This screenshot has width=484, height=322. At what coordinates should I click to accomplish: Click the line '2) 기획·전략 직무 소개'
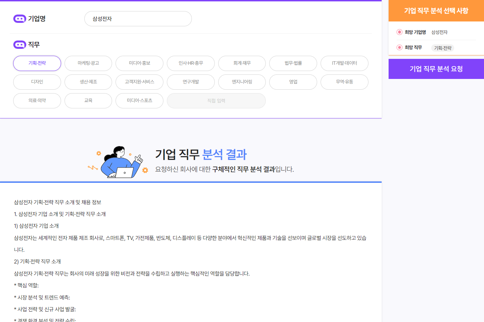37,262
